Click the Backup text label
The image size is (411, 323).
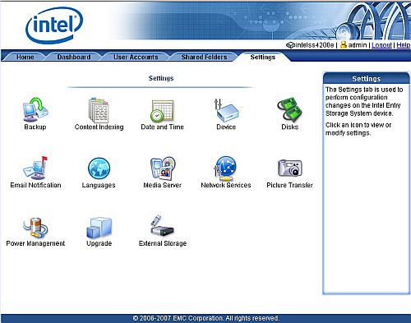35,127
